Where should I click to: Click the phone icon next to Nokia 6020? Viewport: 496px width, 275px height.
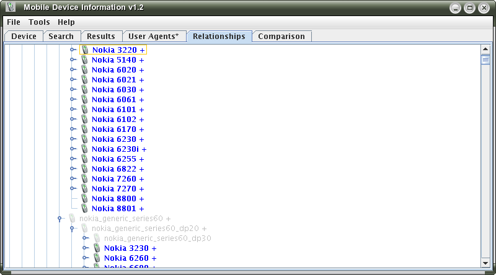point(85,70)
